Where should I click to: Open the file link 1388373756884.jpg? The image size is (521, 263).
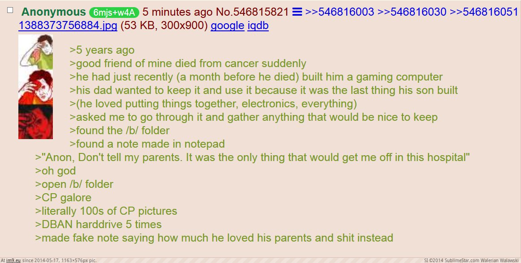pyautogui.click(x=68, y=25)
